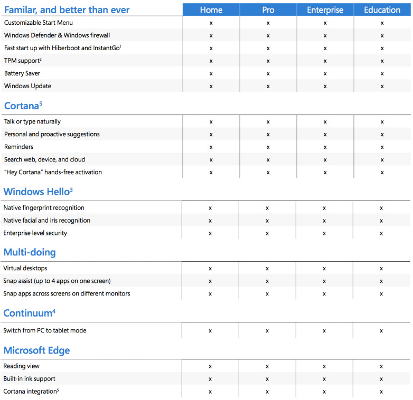Click the Home mark for TPM support

coord(211,61)
